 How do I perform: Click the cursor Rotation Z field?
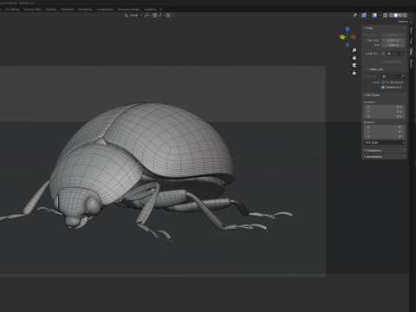pos(384,137)
